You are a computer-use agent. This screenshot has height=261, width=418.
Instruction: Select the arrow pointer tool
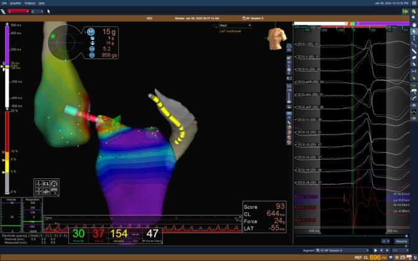414,31
